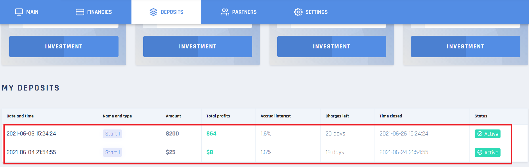
Task: Click the checkmark icon on the $200 deposit
Action: click(480, 134)
